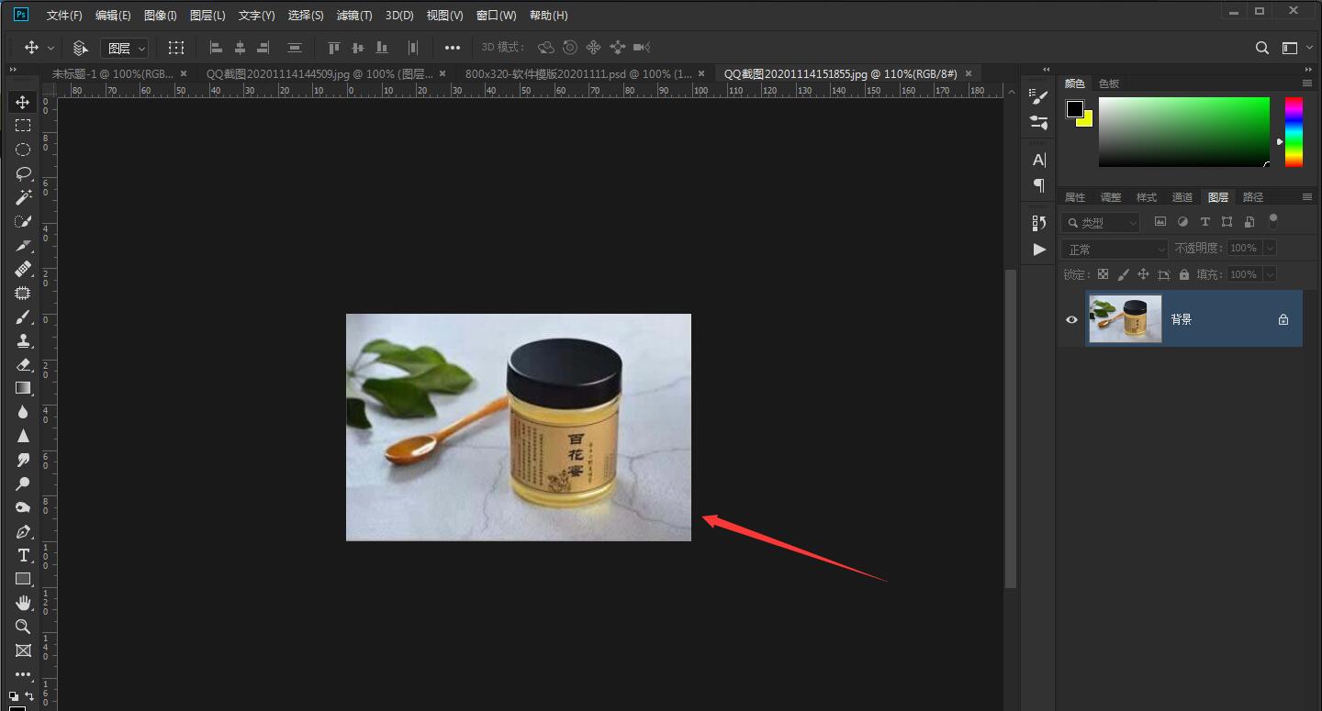Select the Hand tool

[x=23, y=603]
